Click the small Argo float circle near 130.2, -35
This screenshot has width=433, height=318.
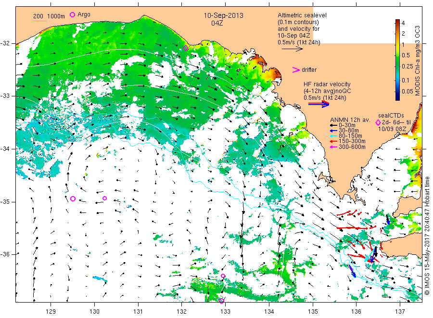pos(104,198)
